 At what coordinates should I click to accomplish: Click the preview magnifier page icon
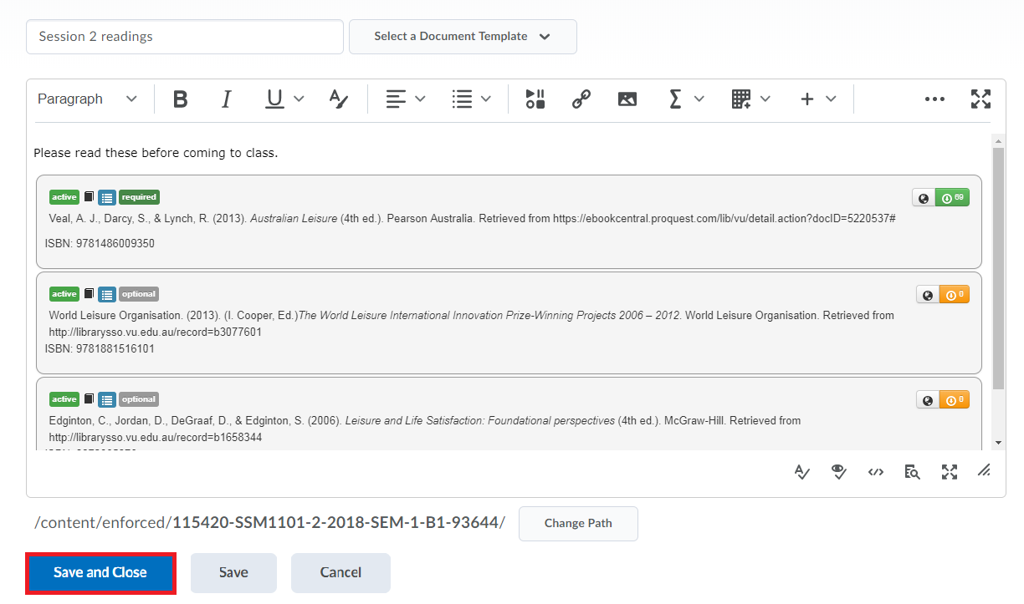click(913, 472)
